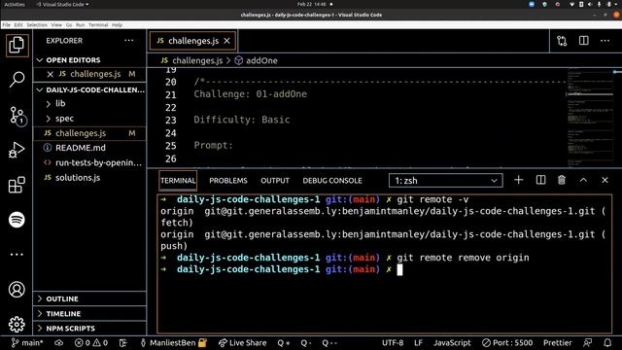Open the Explorer view in activity bar

tap(17, 45)
